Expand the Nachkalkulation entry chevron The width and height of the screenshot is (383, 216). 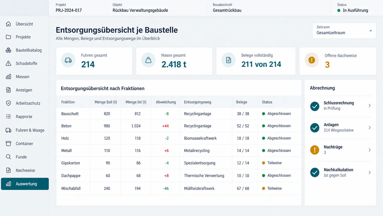tap(370, 172)
